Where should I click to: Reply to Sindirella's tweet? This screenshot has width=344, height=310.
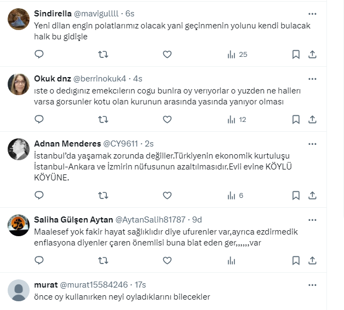(39, 54)
